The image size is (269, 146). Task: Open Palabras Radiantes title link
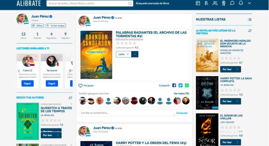click(151, 34)
